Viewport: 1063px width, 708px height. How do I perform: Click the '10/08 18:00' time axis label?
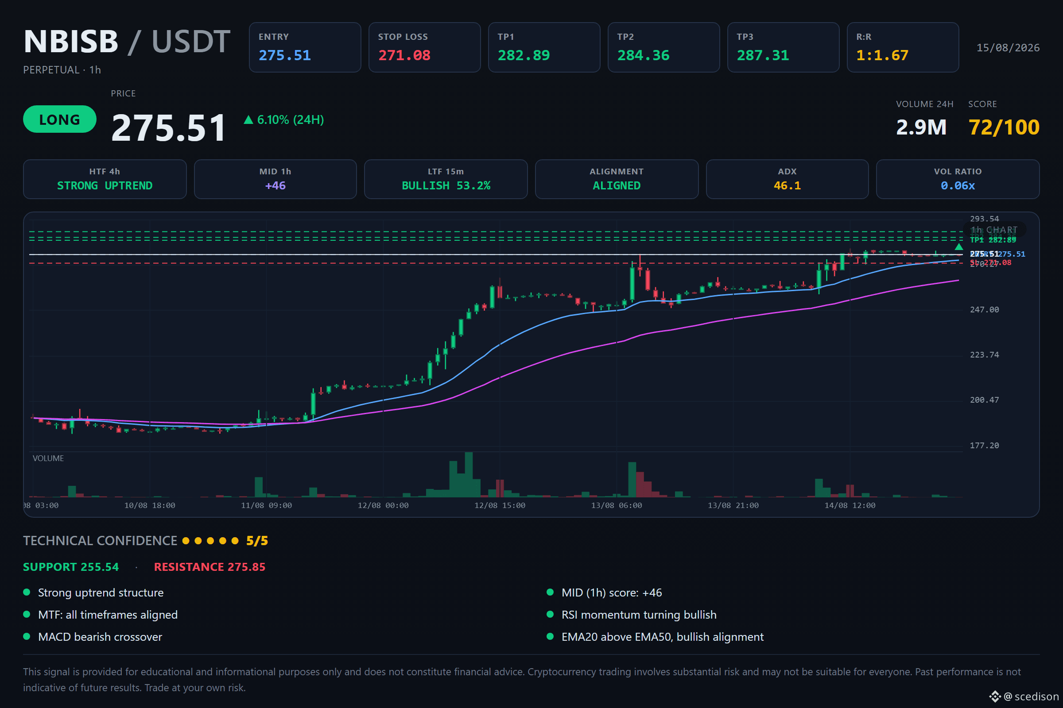click(150, 506)
